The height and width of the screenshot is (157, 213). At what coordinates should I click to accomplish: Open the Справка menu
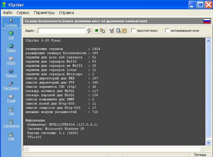click(x=66, y=13)
